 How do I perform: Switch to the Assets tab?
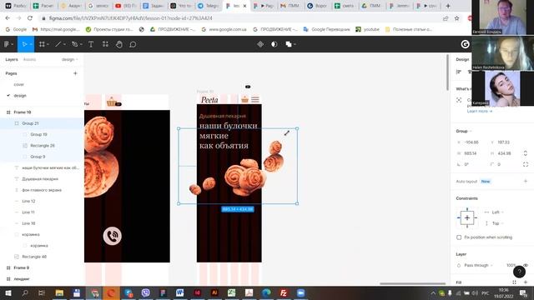point(29,59)
